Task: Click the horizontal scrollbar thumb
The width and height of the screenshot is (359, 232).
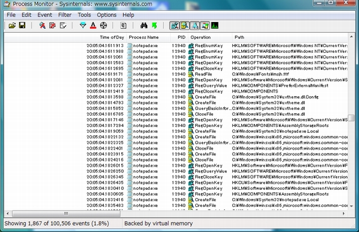Action: tap(66, 214)
